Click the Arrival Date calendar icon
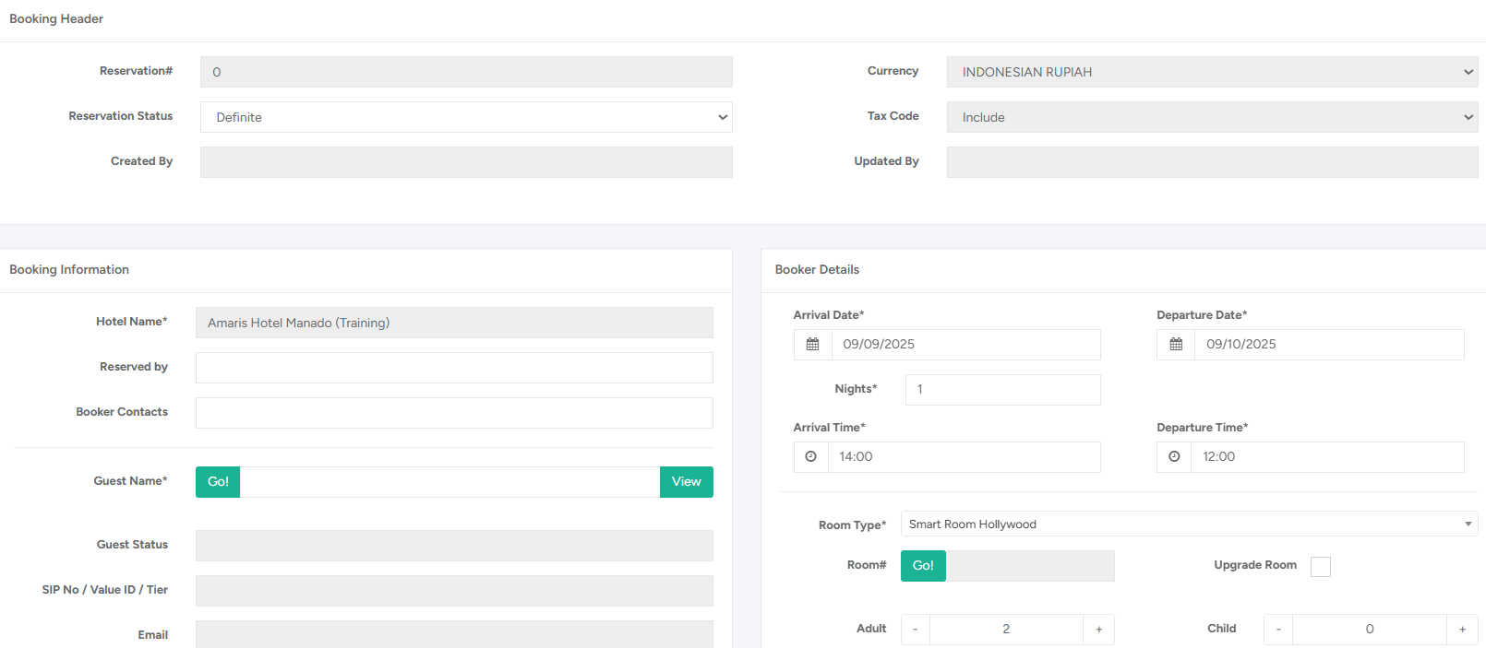This screenshot has height=648, width=1486. pos(812,345)
